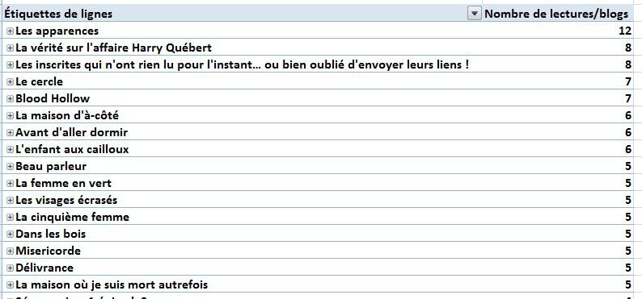
Task: Expand La vérité sur l'affaire Harry Québert
Action: click(11, 48)
